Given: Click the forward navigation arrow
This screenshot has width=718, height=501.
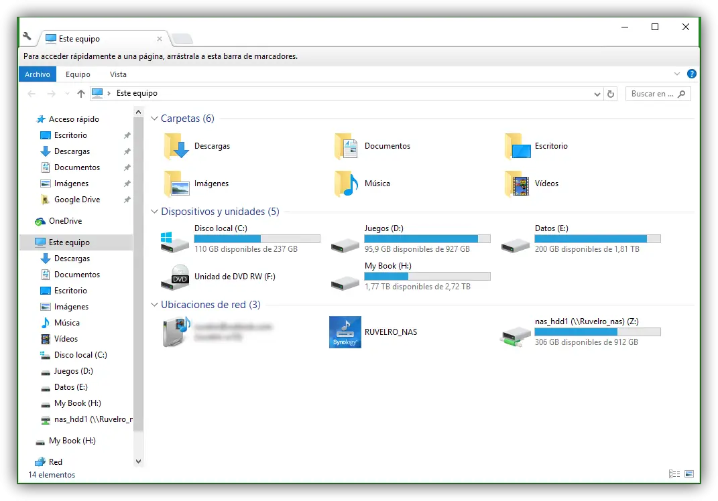Looking at the screenshot, I should [x=51, y=94].
